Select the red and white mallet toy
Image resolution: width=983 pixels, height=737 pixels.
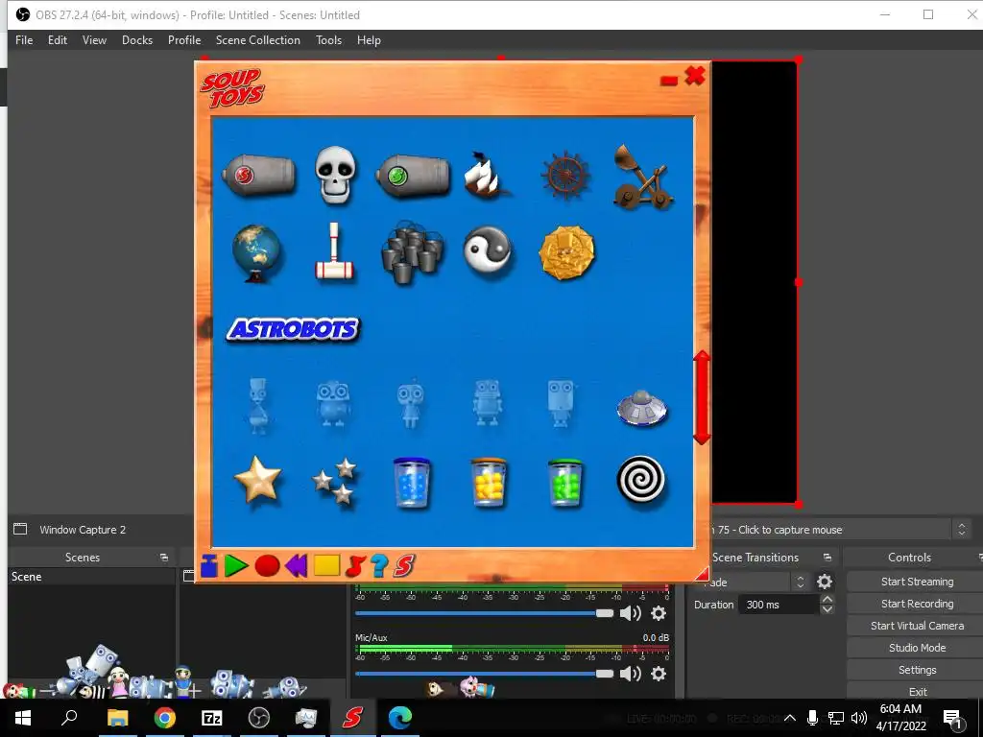tap(334, 252)
